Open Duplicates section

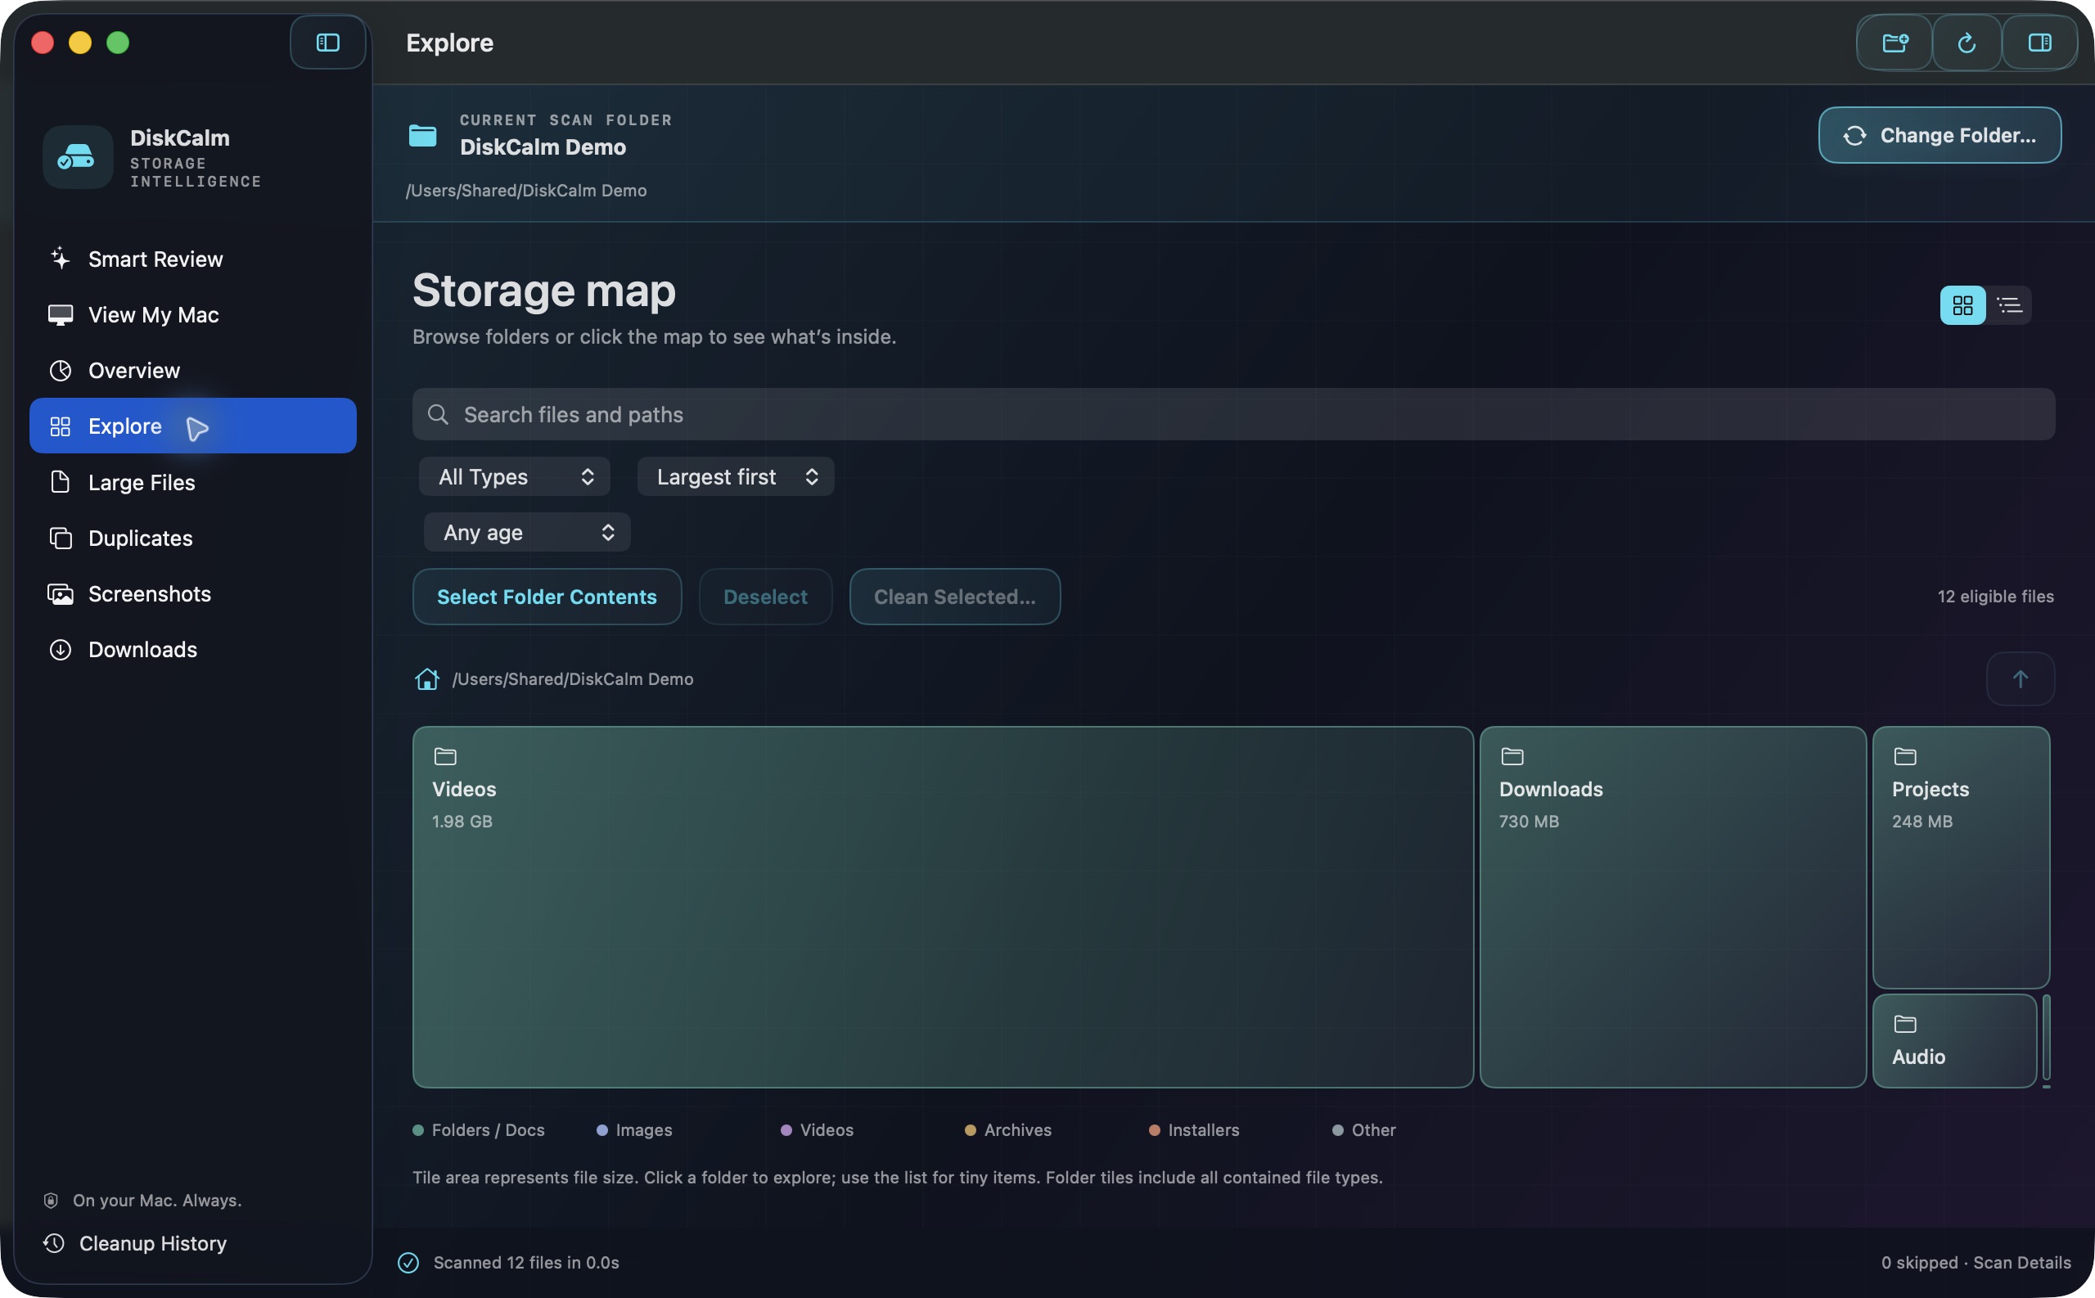[193, 539]
